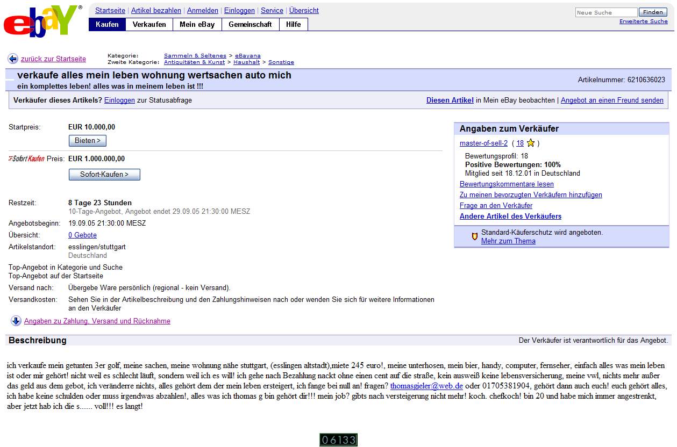
Task: Switch to the Mein eBay tab
Action: click(197, 24)
